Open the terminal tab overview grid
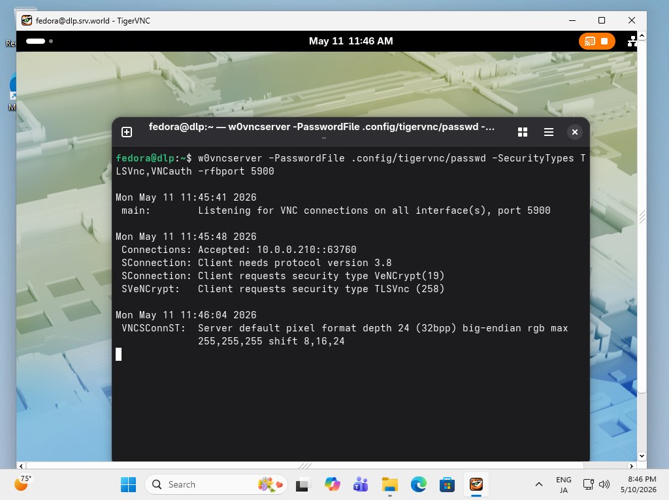Viewport: 669px width, 500px height. (523, 132)
